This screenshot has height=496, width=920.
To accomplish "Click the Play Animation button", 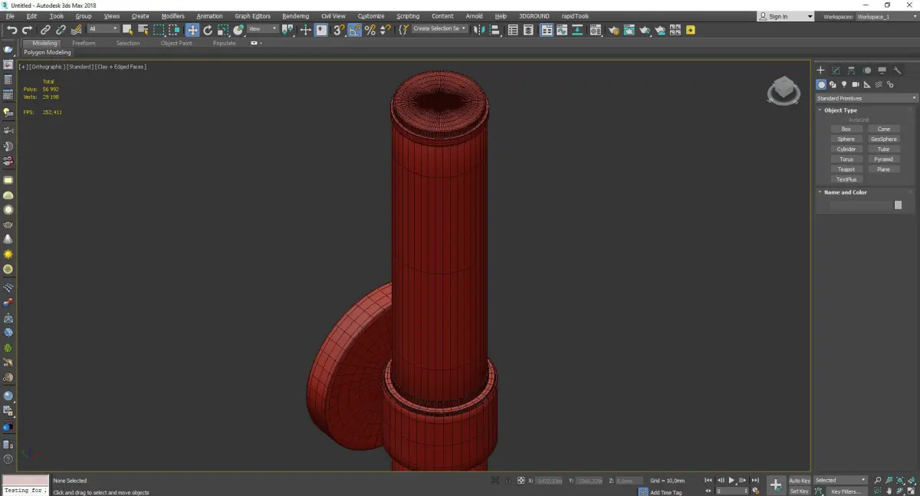I will pos(732,481).
